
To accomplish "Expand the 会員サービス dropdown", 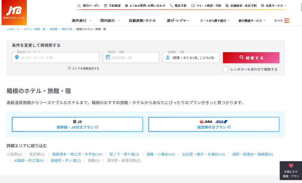I will pos(273,6).
